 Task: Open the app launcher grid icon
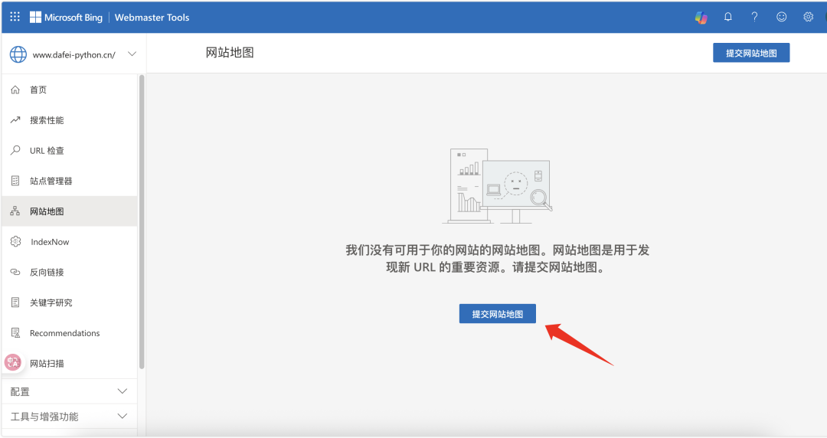(x=15, y=17)
